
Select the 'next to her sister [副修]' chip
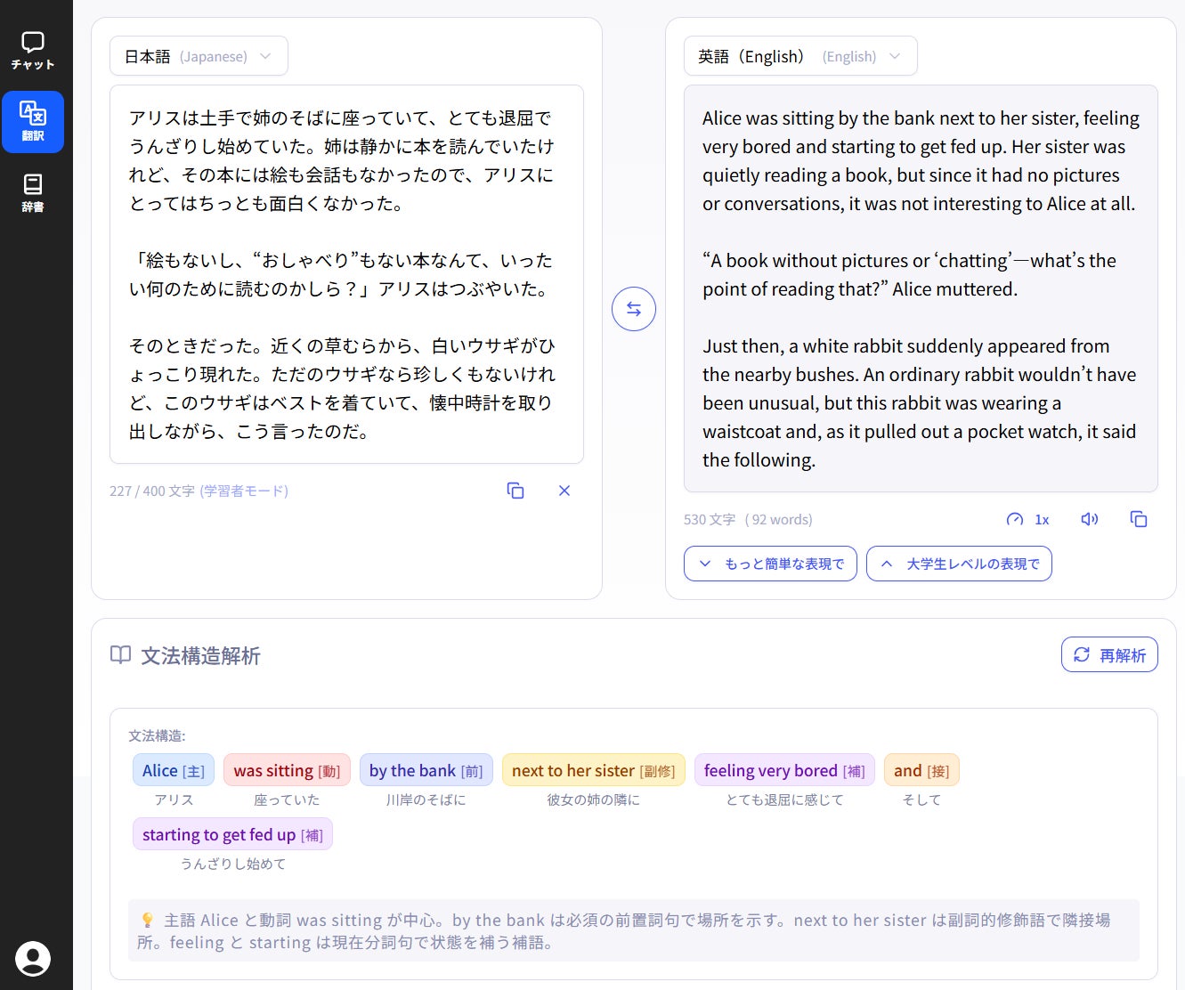(594, 771)
